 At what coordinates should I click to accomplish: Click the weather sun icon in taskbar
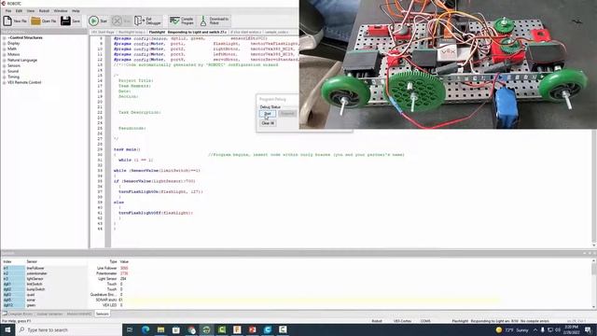click(x=499, y=329)
